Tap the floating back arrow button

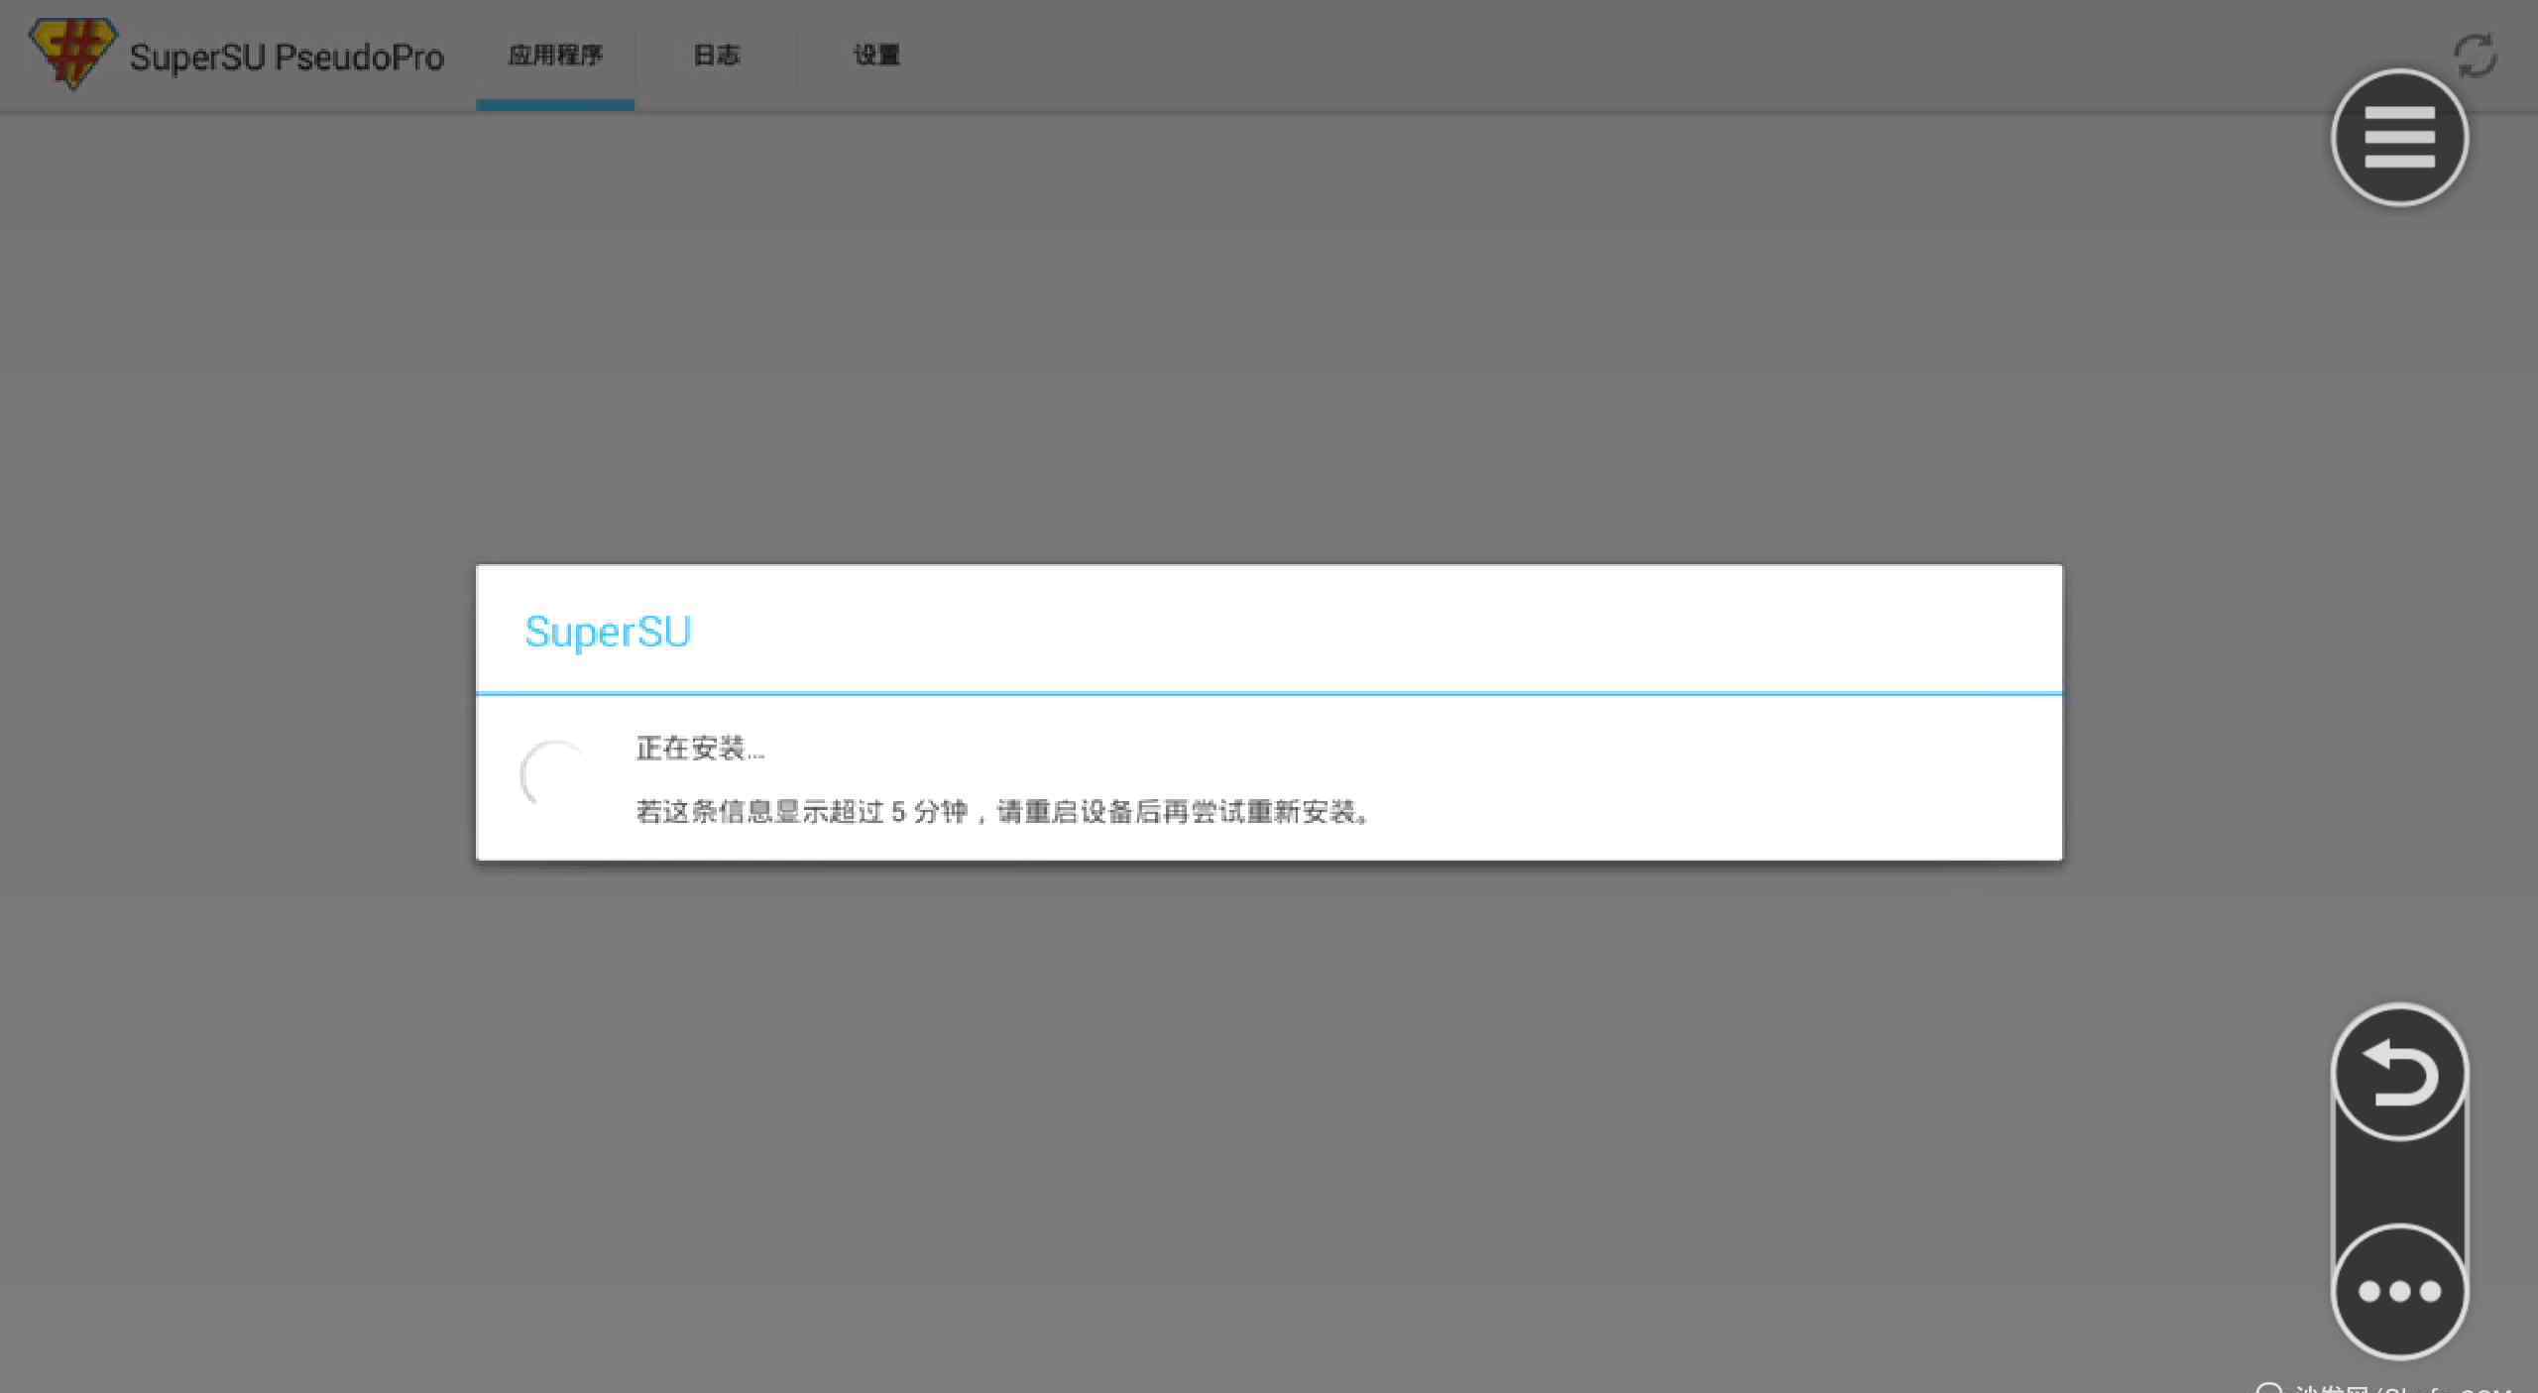pyautogui.click(x=2399, y=1073)
